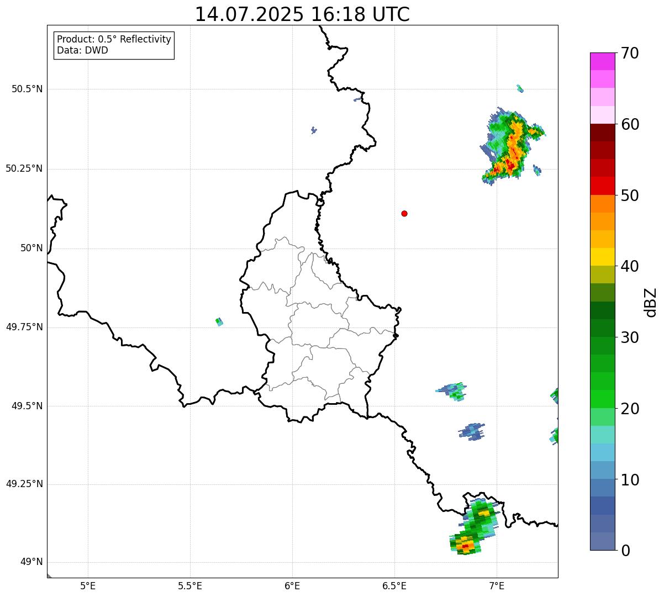Click the colorbar tick value 50
This screenshot has width=664, height=597.
[x=630, y=196]
